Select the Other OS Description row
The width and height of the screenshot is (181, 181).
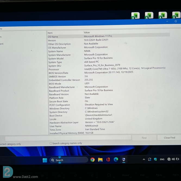pyautogui.click(x=108, y=44)
